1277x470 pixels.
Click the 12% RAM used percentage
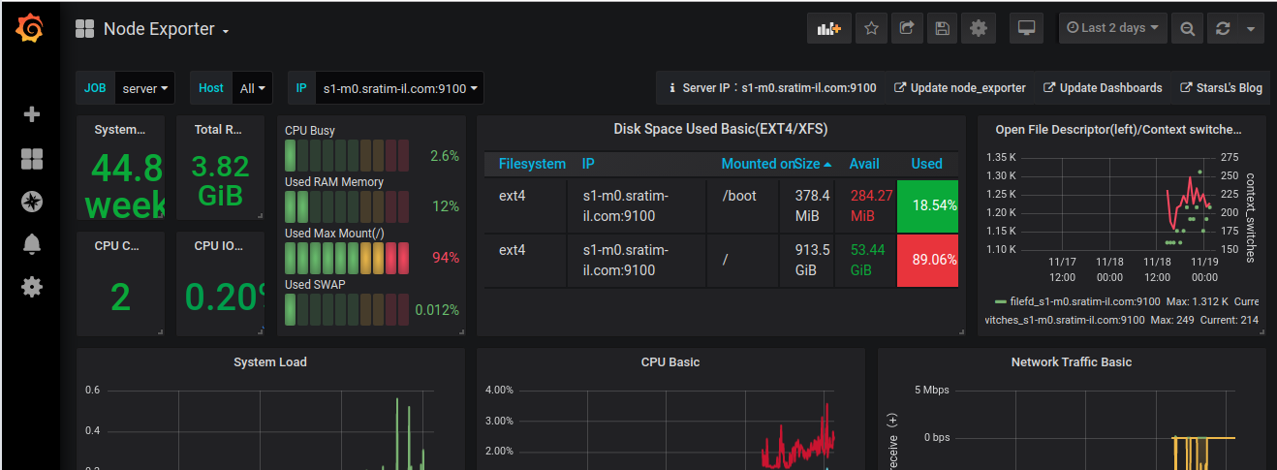446,206
